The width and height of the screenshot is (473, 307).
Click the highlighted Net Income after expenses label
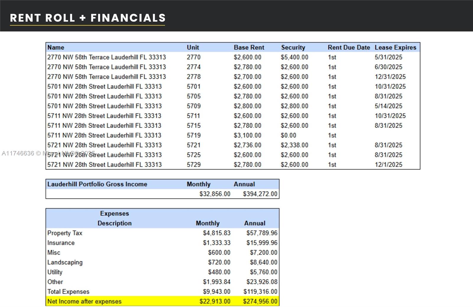point(84,301)
